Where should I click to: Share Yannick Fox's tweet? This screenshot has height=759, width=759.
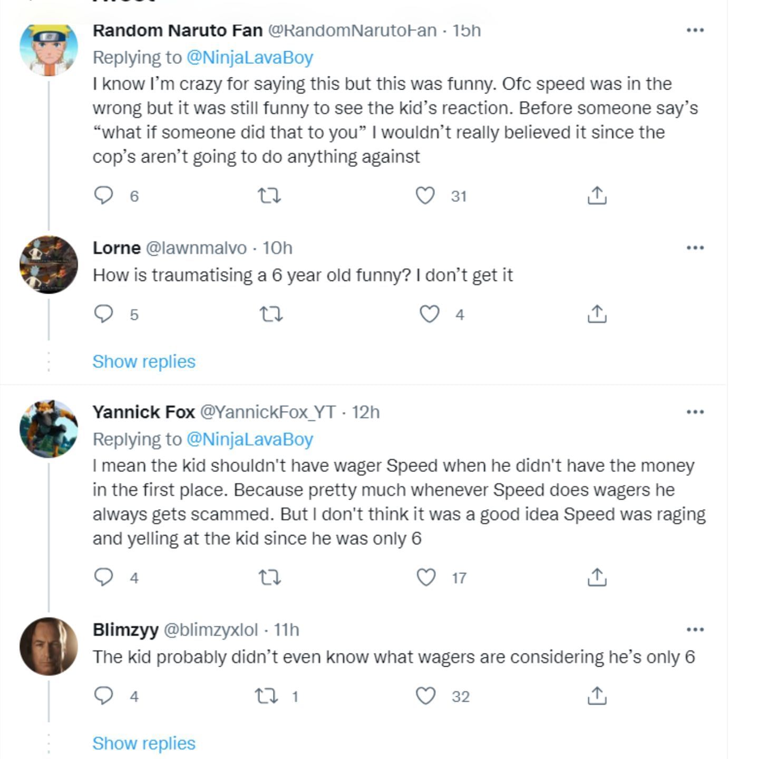click(597, 578)
